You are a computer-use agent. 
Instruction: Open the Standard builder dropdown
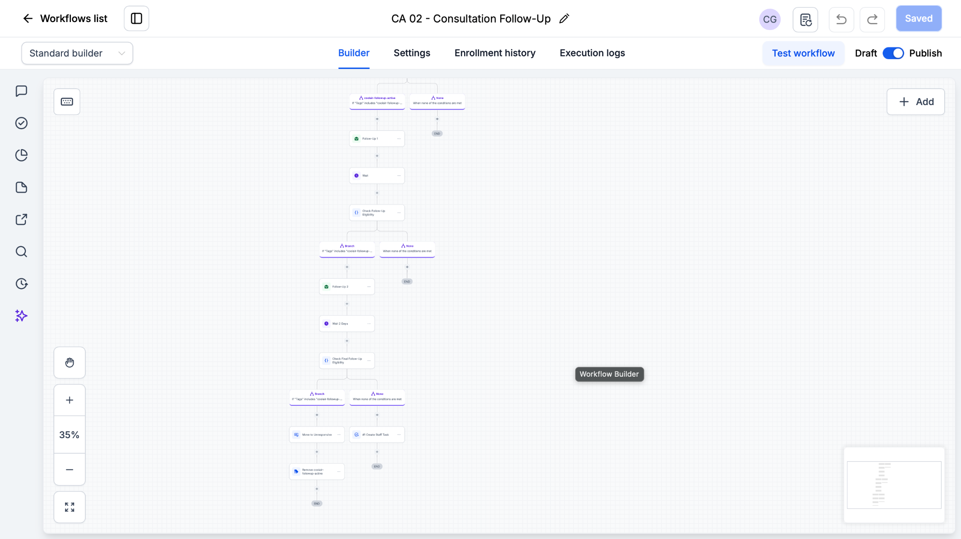pos(77,53)
